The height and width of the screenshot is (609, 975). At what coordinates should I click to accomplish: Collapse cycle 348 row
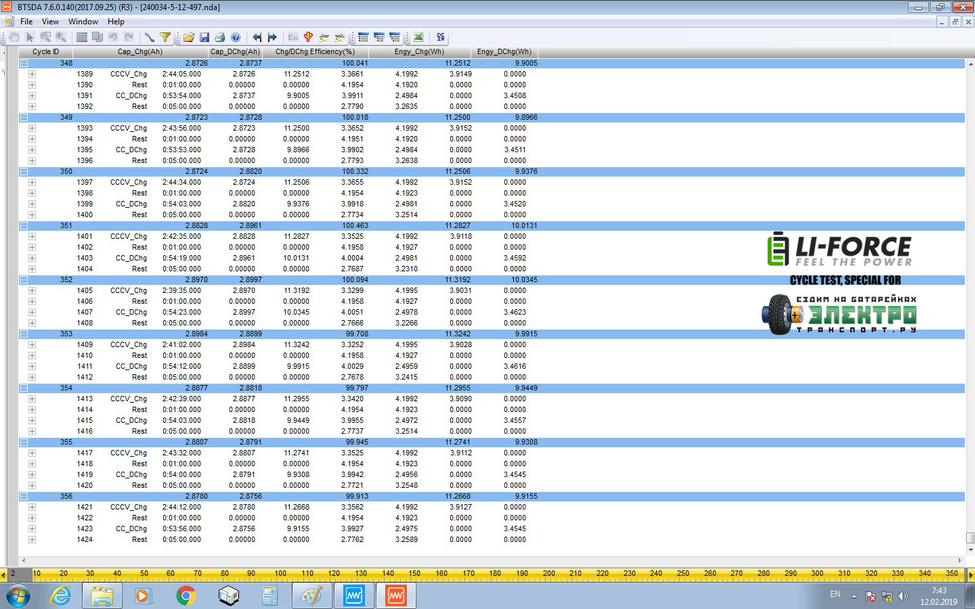click(24, 63)
